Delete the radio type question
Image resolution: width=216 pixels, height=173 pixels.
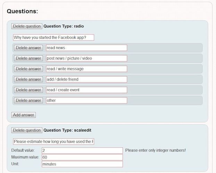tap(27, 26)
